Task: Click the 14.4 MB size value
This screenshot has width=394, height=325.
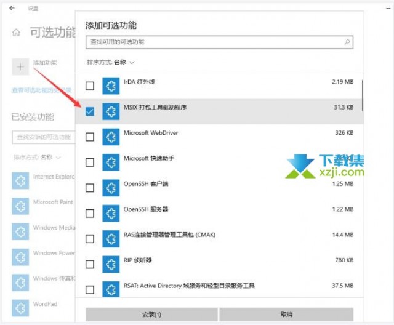Action: click(x=343, y=235)
